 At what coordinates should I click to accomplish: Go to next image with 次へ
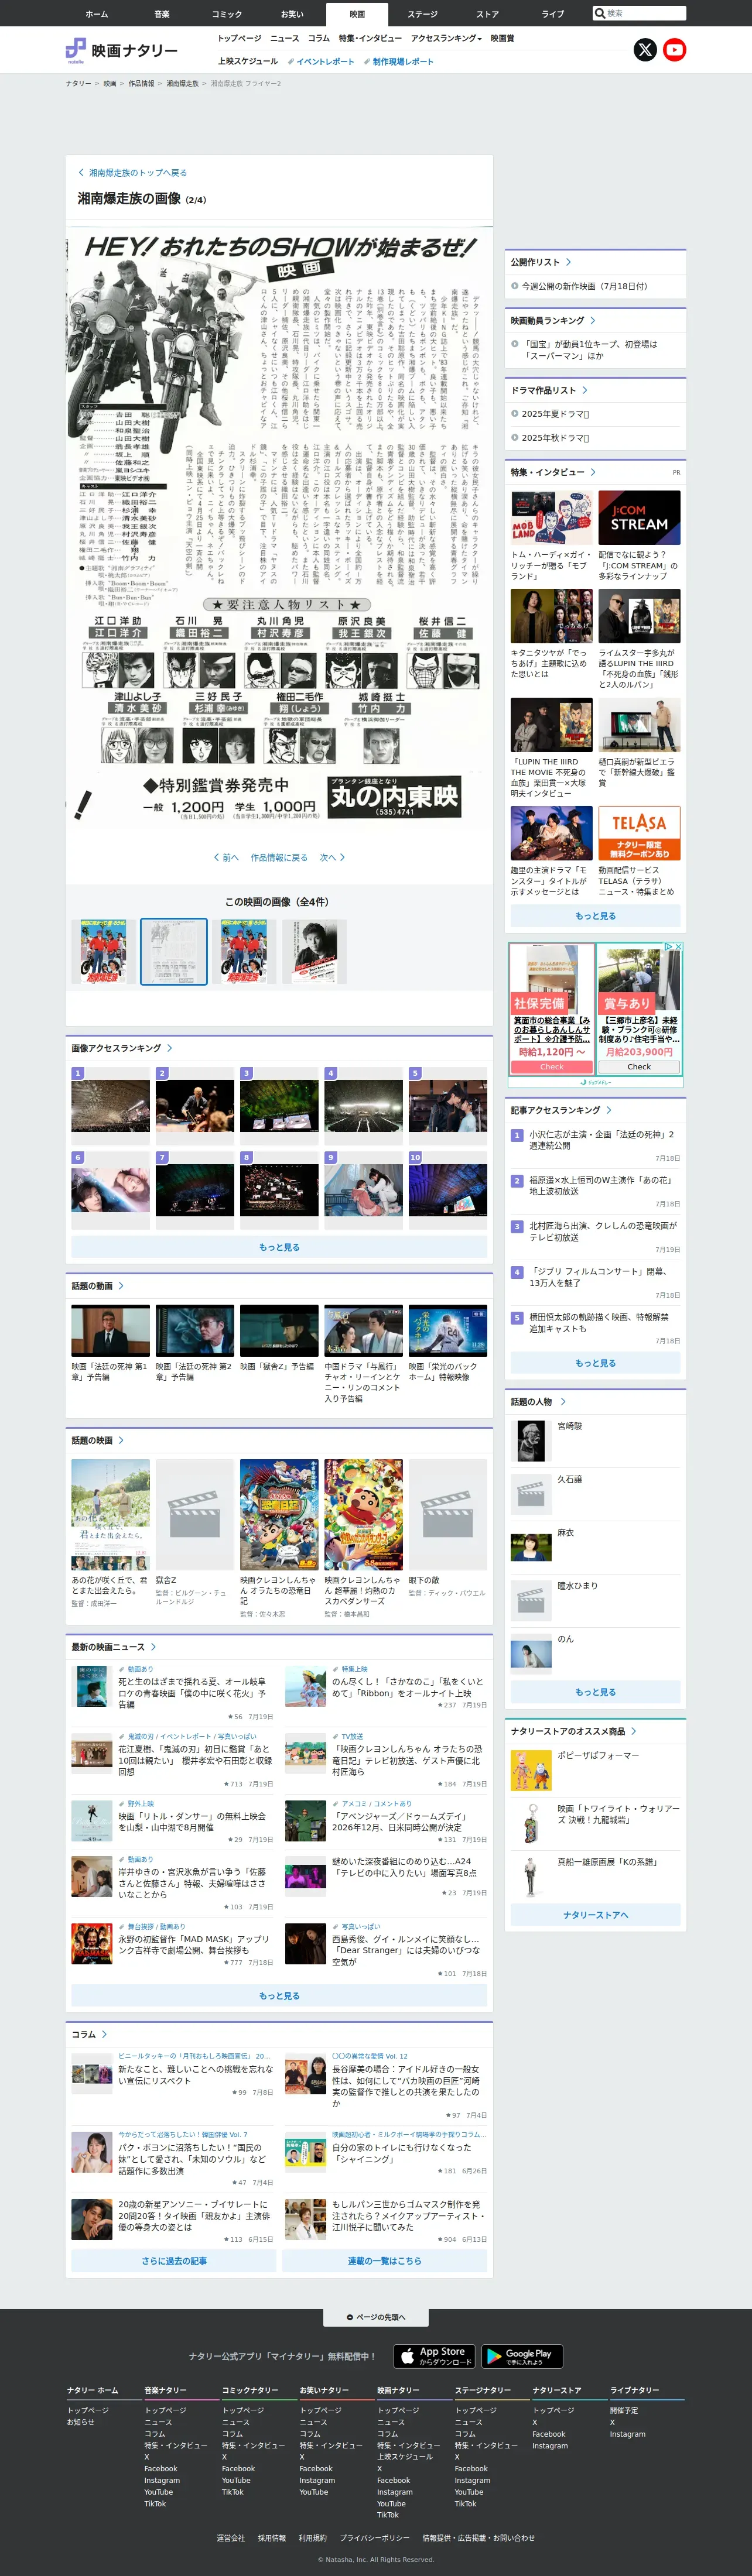click(x=333, y=857)
